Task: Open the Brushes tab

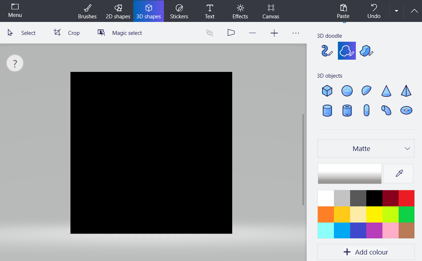Action: 87,11
